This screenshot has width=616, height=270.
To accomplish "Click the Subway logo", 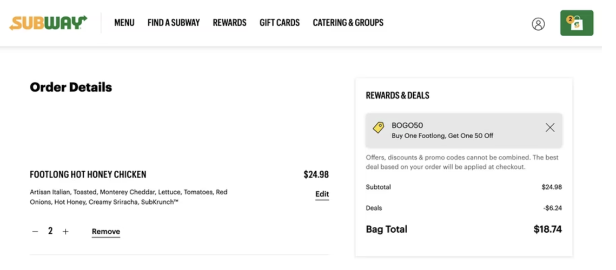I will click(48, 23).
